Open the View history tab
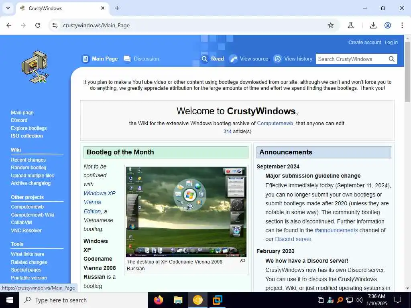This screenshot has width=411, height=308. click(293, 59)
